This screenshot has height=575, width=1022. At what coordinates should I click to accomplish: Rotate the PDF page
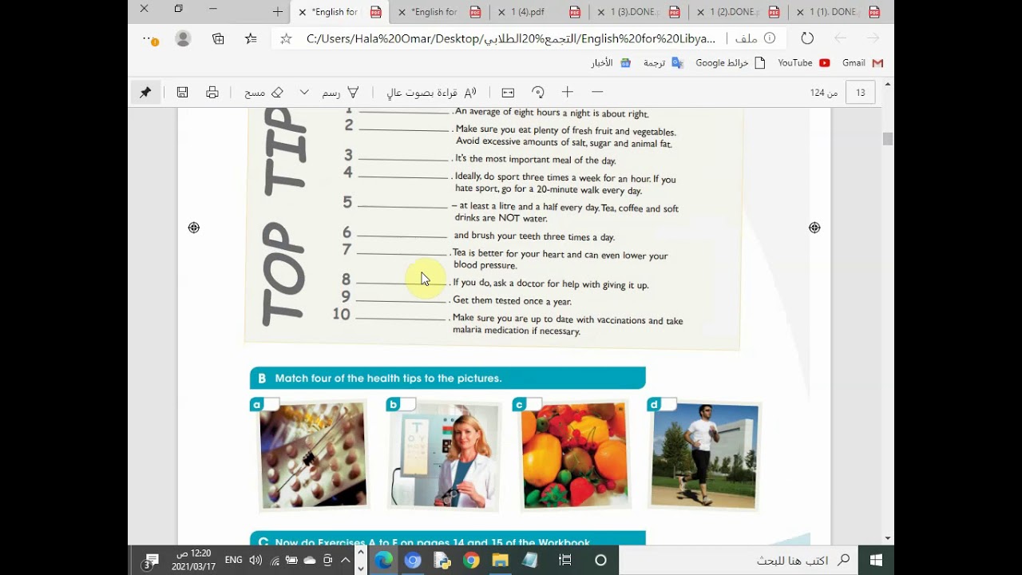pos(538,93)
